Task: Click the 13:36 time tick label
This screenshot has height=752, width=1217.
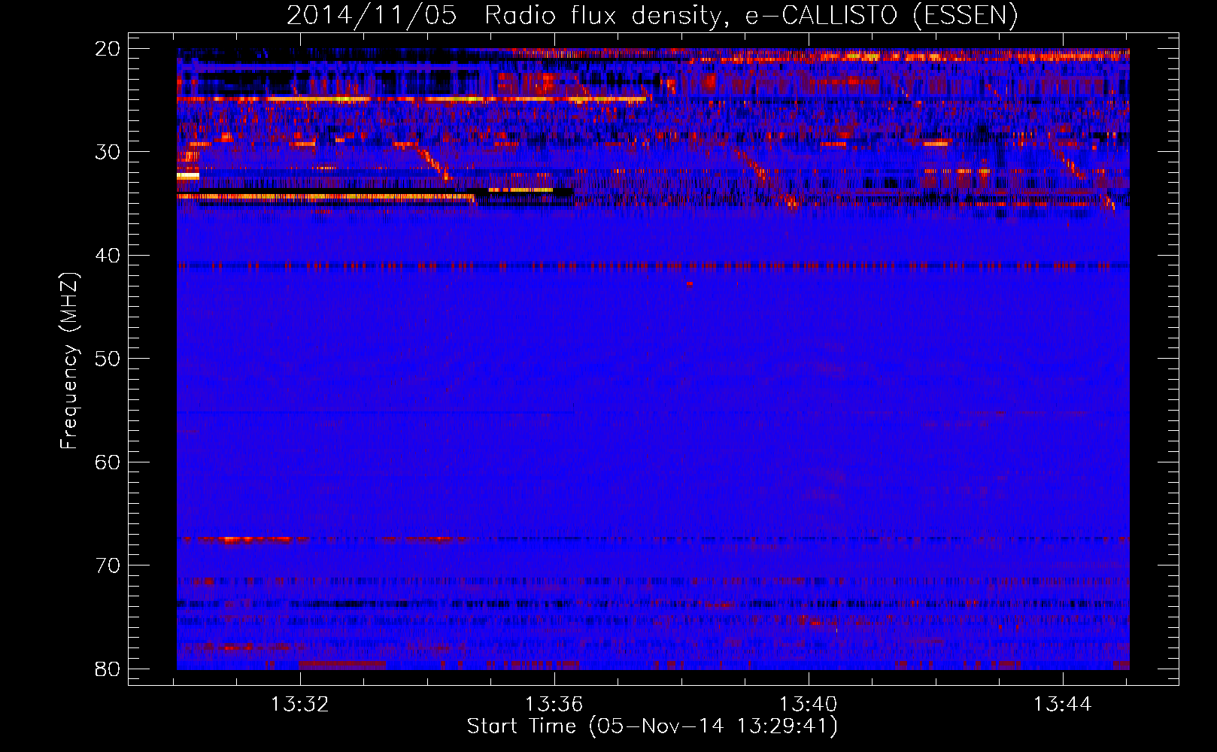Action: coord(554,705)
